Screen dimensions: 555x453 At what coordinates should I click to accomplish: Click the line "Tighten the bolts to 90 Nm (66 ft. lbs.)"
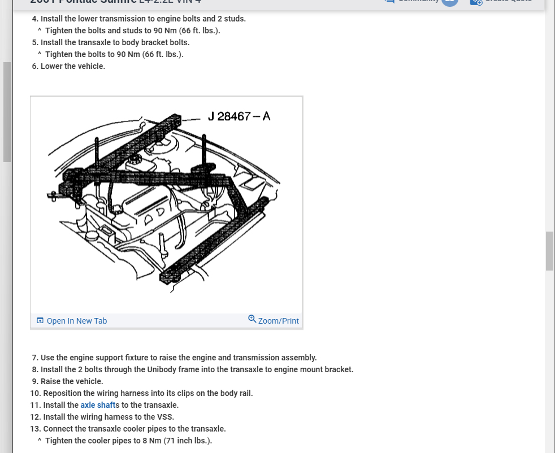click(111, 54)
